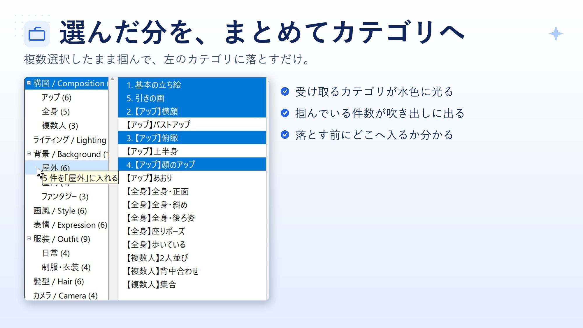
Task: Select the 制服・衣装 (4) subcategory
Action: (66, 267)
